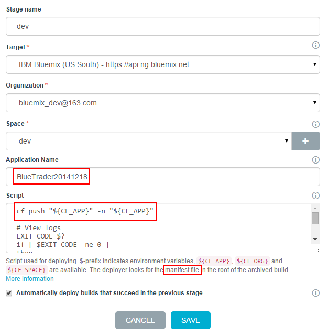Click the info icon for automatic deploy option
Image resolution: width=329 pixels, height=336 pixels.
point(315,293)
